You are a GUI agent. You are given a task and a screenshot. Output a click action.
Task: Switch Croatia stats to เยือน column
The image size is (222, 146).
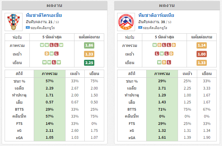pos(94,74)
